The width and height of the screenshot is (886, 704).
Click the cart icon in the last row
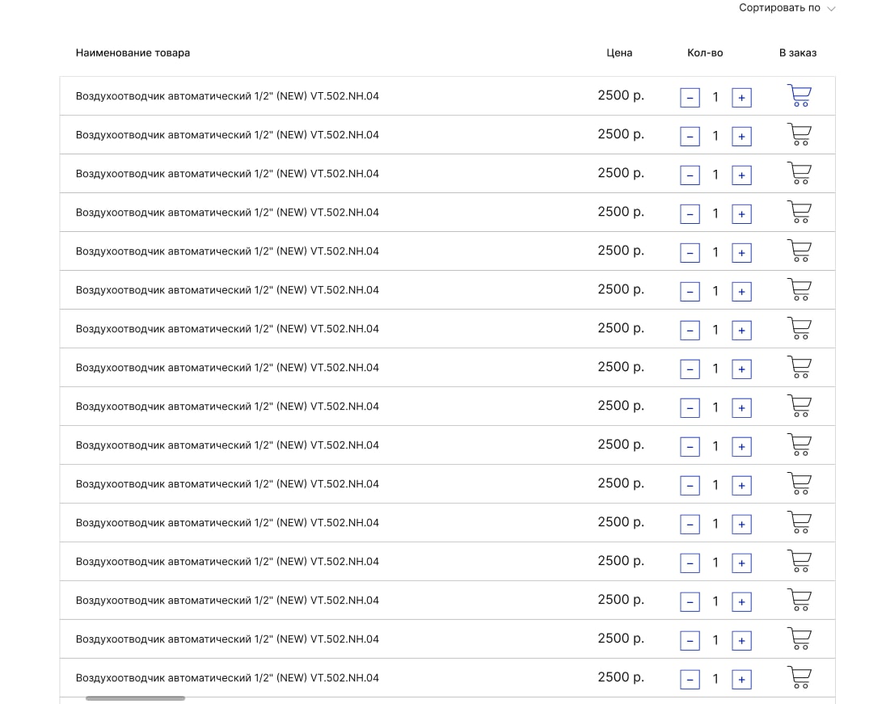pyautogui.click(x=800, y=677)
